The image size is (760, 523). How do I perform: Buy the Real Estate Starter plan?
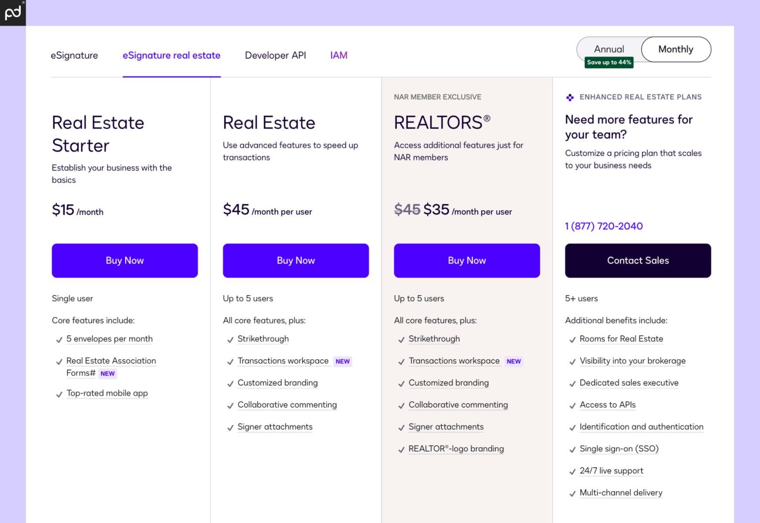click(124, 261)
